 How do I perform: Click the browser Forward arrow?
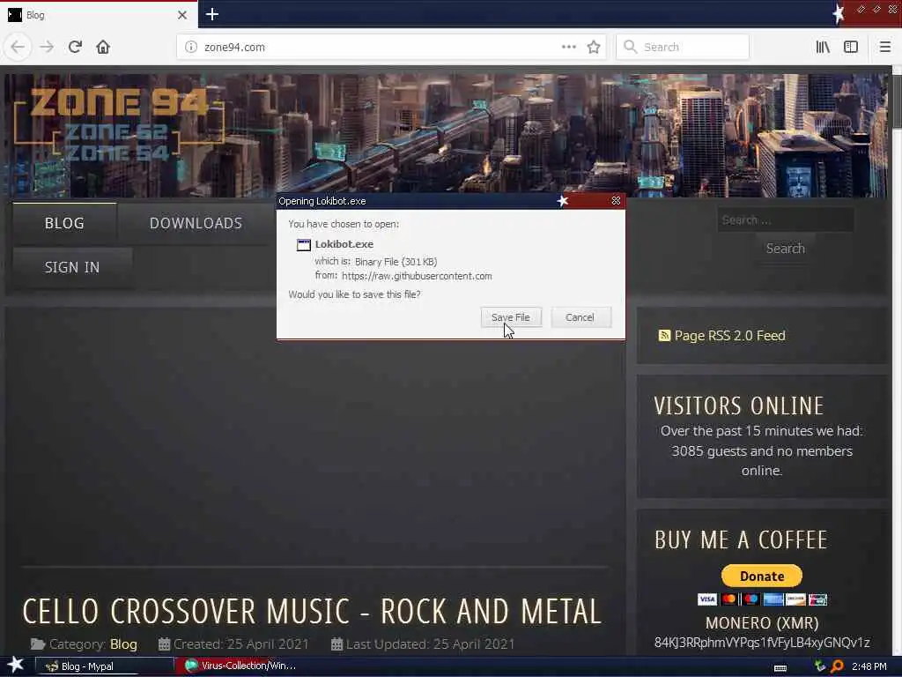(47, 47)
